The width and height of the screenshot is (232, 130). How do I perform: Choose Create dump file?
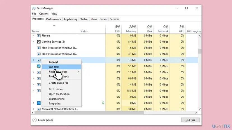pos(61,83)
